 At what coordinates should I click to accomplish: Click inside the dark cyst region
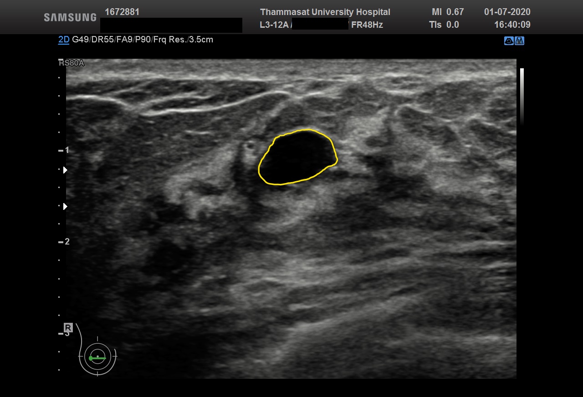pyautogui.click(x=298, y=157)
